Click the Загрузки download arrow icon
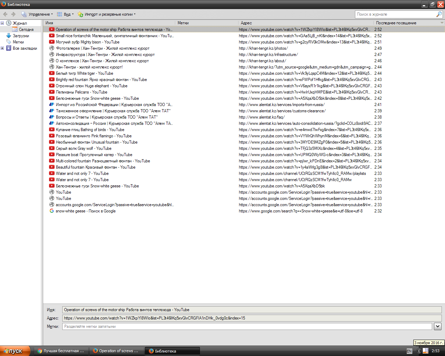 9,36
